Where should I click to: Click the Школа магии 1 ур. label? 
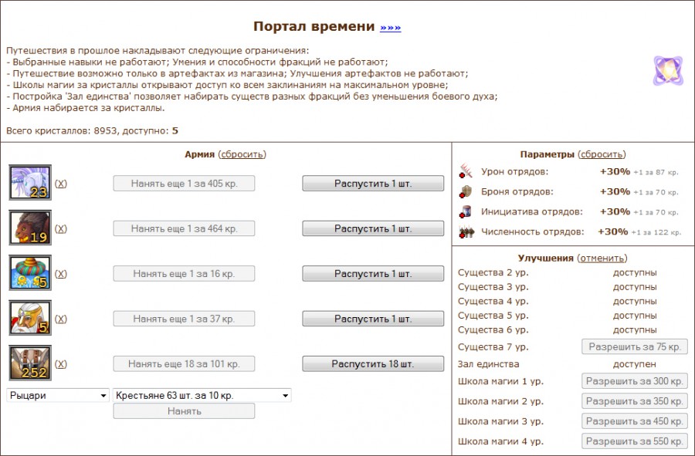coord(501,380)
